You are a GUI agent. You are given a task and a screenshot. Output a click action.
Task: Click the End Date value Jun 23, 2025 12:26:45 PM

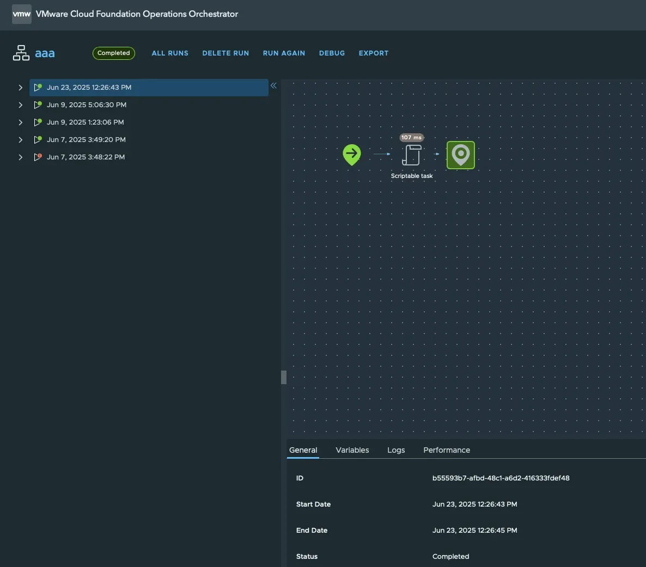pos(474,531)
